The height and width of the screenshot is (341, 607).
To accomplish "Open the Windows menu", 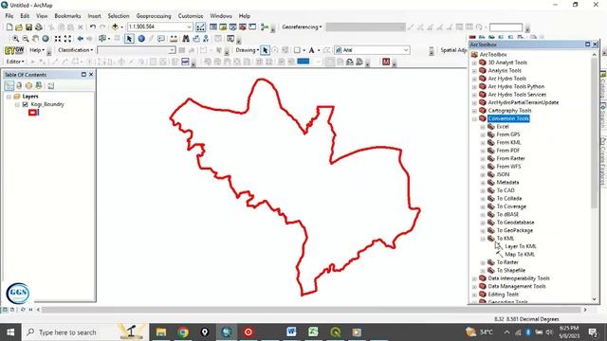I will (221, 16).
